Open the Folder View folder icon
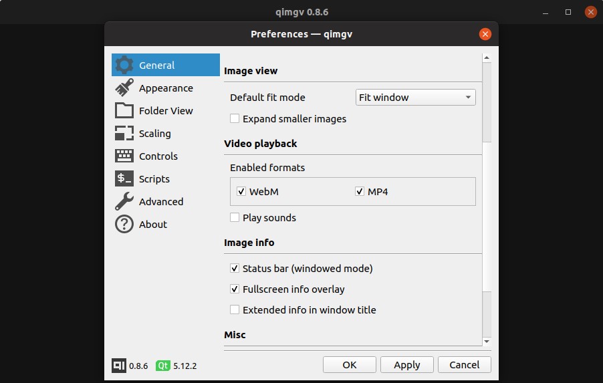 click(x=124, y=110)
